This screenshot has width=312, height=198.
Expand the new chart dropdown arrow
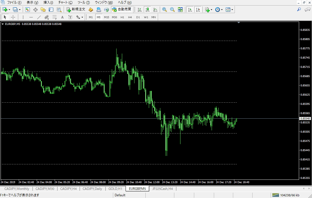click(x=9, y=10)
